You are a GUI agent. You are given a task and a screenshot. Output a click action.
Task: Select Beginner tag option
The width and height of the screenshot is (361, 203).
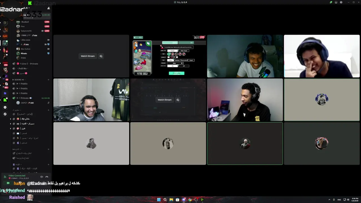click(x=177, y=60)
